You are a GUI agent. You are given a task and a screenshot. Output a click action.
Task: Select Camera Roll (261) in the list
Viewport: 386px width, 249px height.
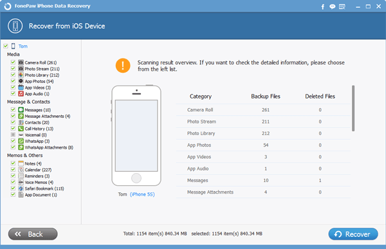41,62
